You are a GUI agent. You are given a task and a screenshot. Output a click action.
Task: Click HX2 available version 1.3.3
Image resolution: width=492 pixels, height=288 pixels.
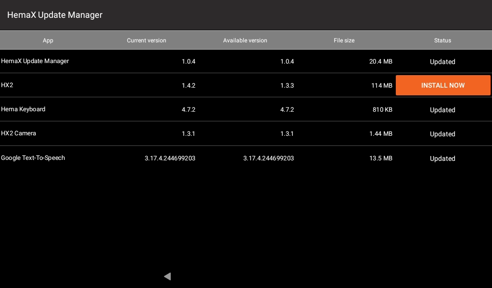coord(287,85)
